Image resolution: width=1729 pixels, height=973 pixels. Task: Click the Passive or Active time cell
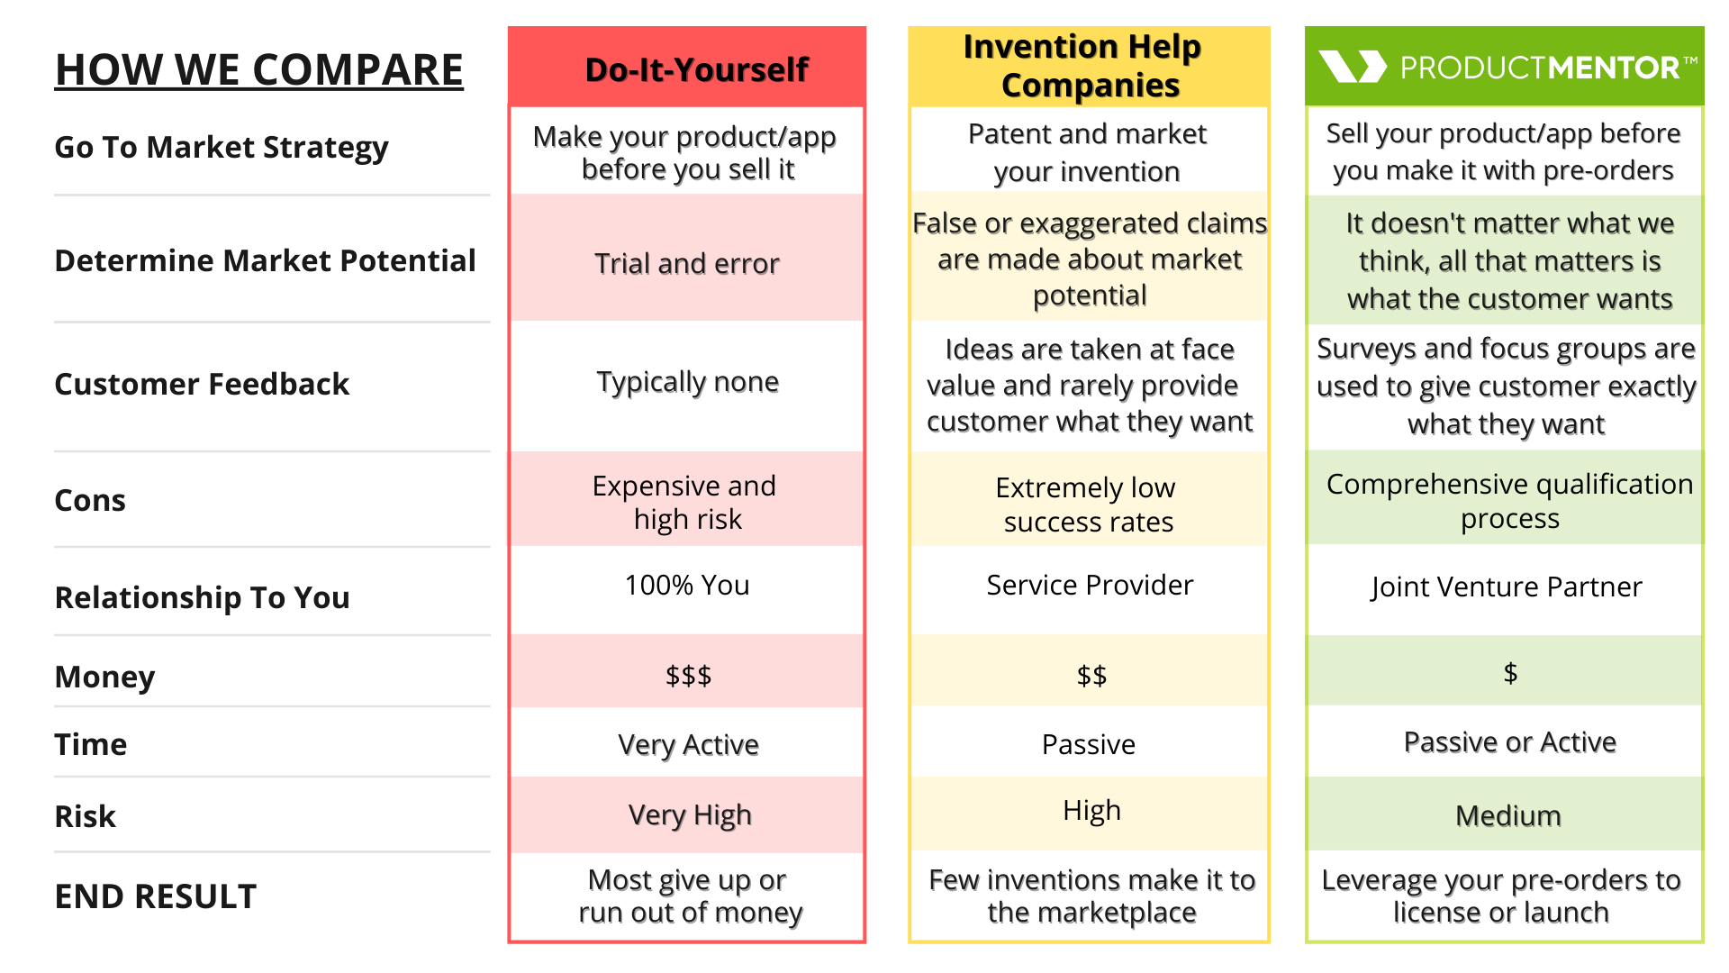click(x=1510, y=741)
